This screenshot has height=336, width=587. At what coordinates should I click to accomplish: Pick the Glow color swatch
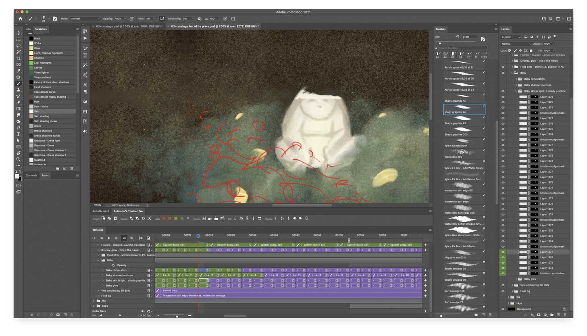tap(31, 48)
